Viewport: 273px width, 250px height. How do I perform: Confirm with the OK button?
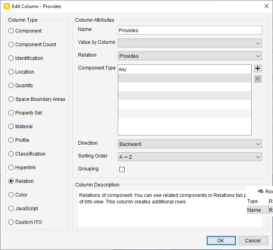point(221,241)
